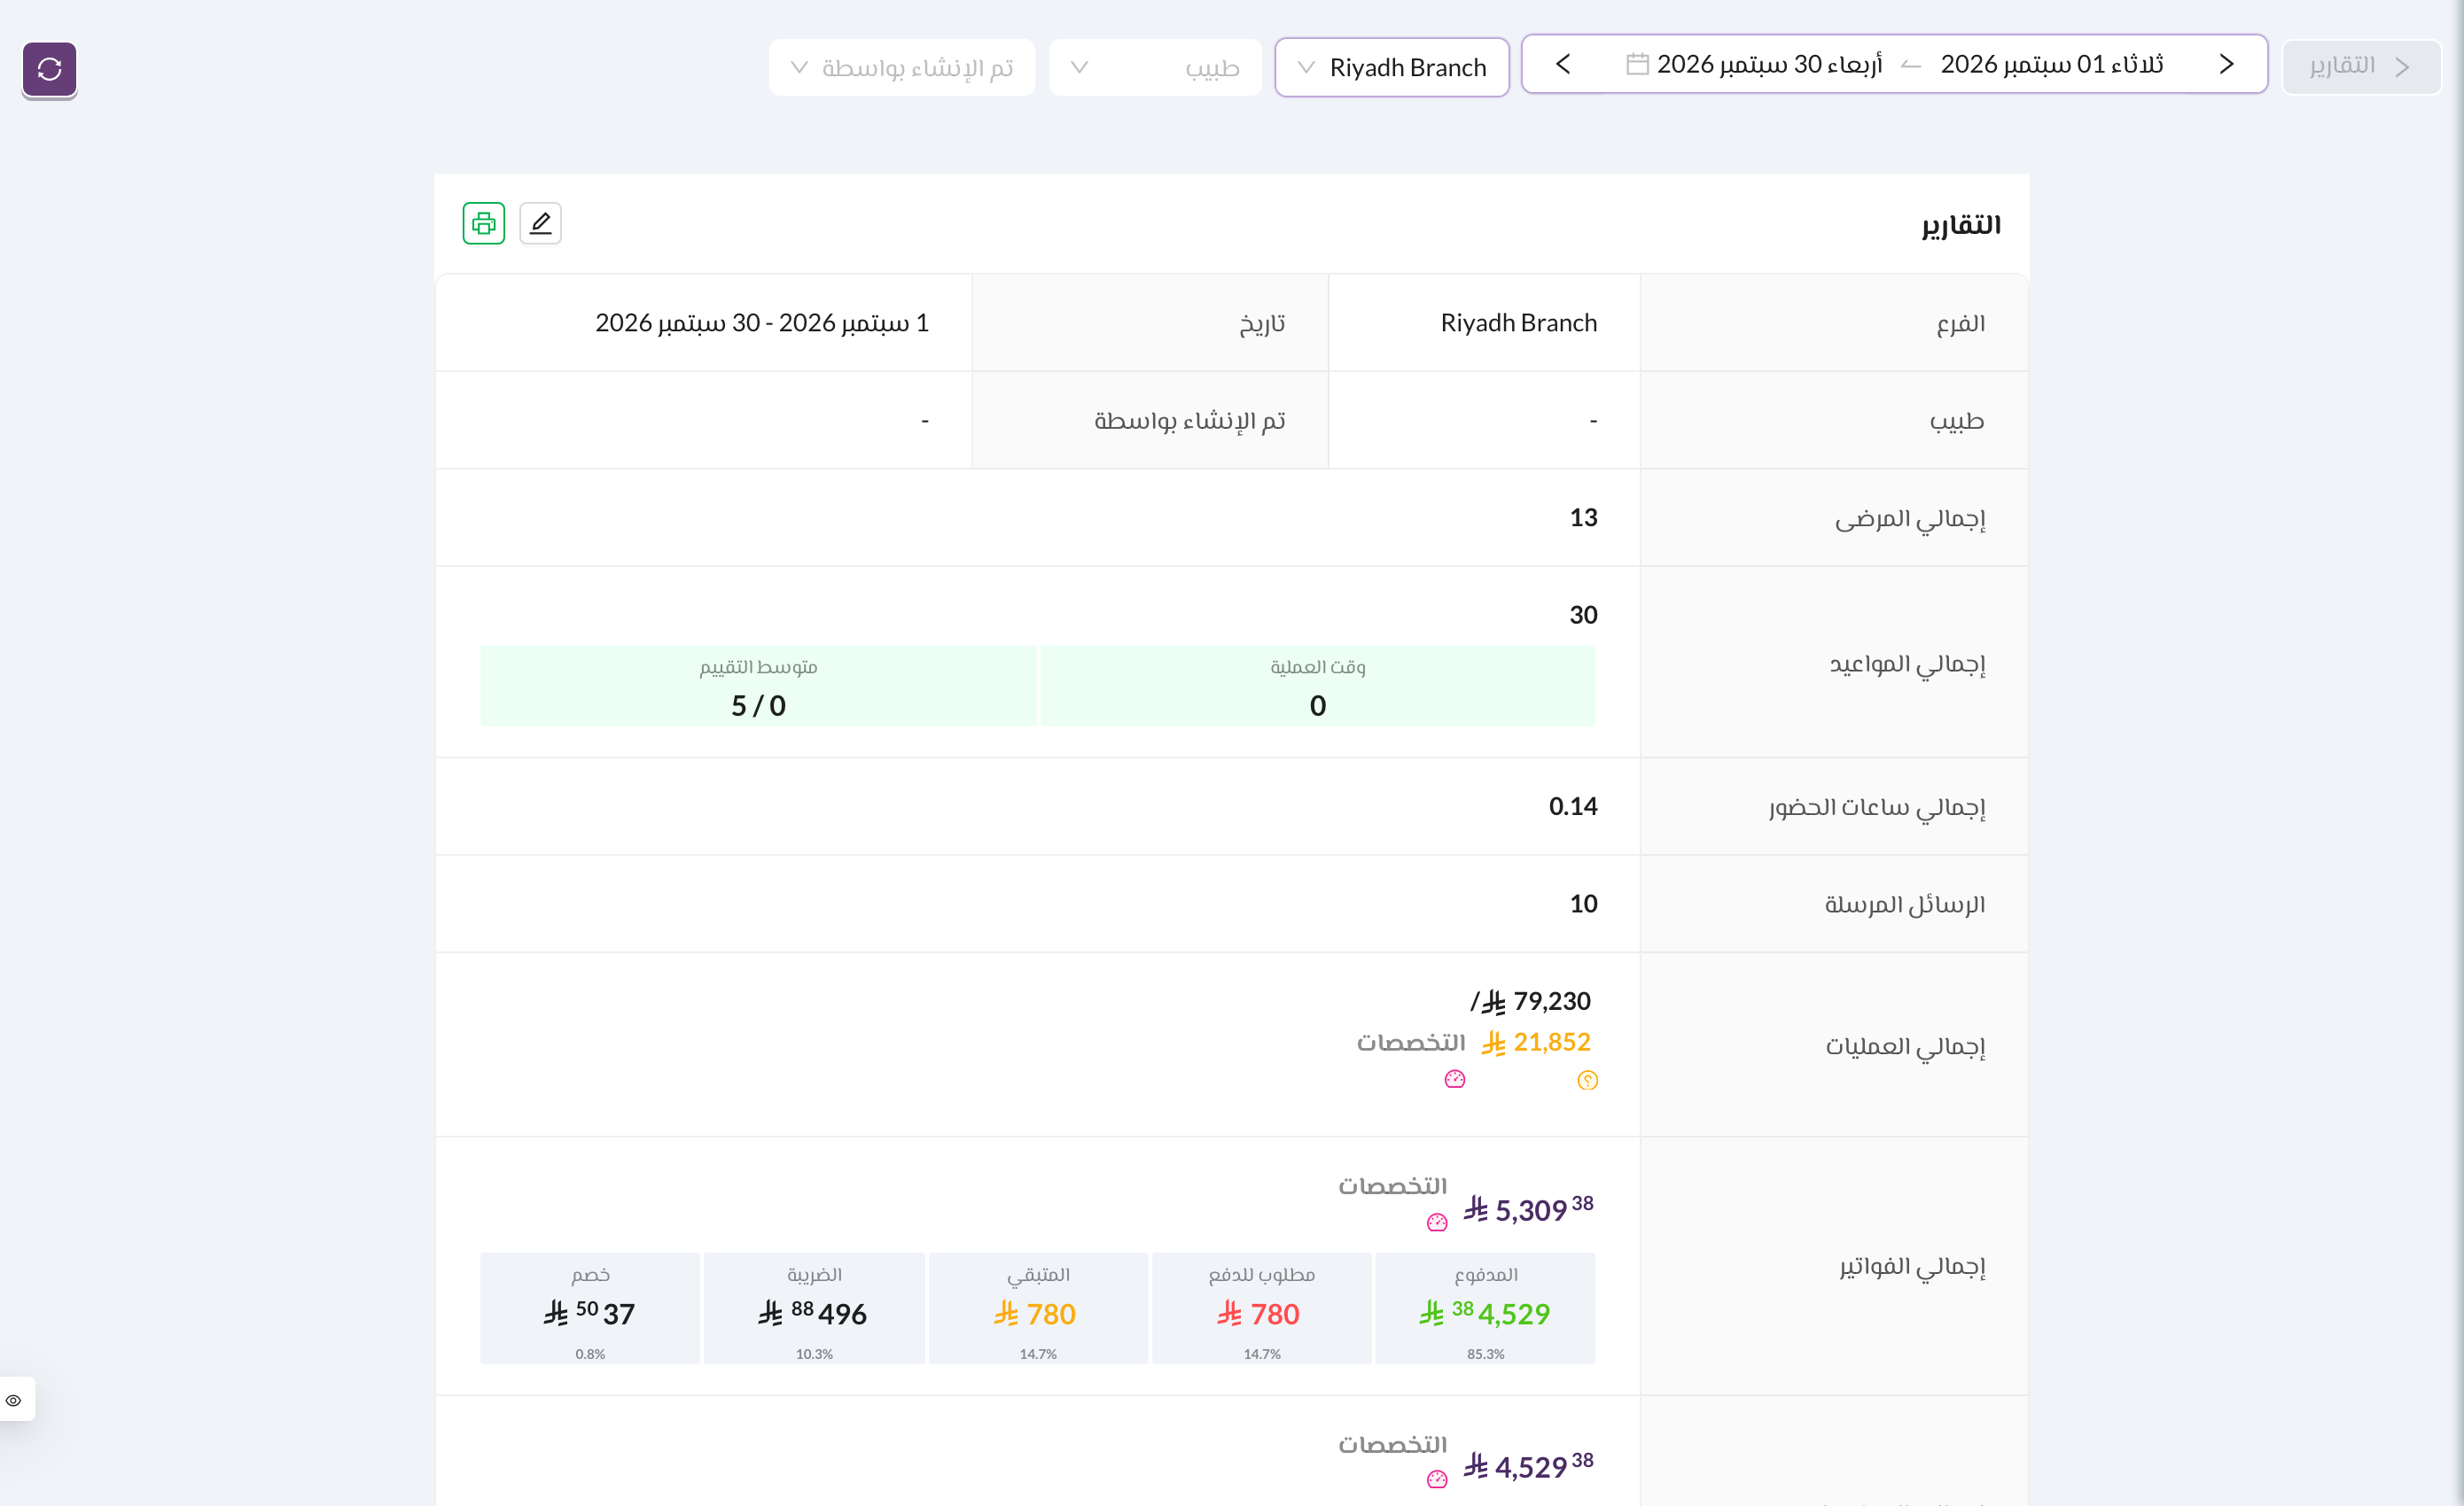
Task: Click the التقارير page heading
Action: point(1961,225)
